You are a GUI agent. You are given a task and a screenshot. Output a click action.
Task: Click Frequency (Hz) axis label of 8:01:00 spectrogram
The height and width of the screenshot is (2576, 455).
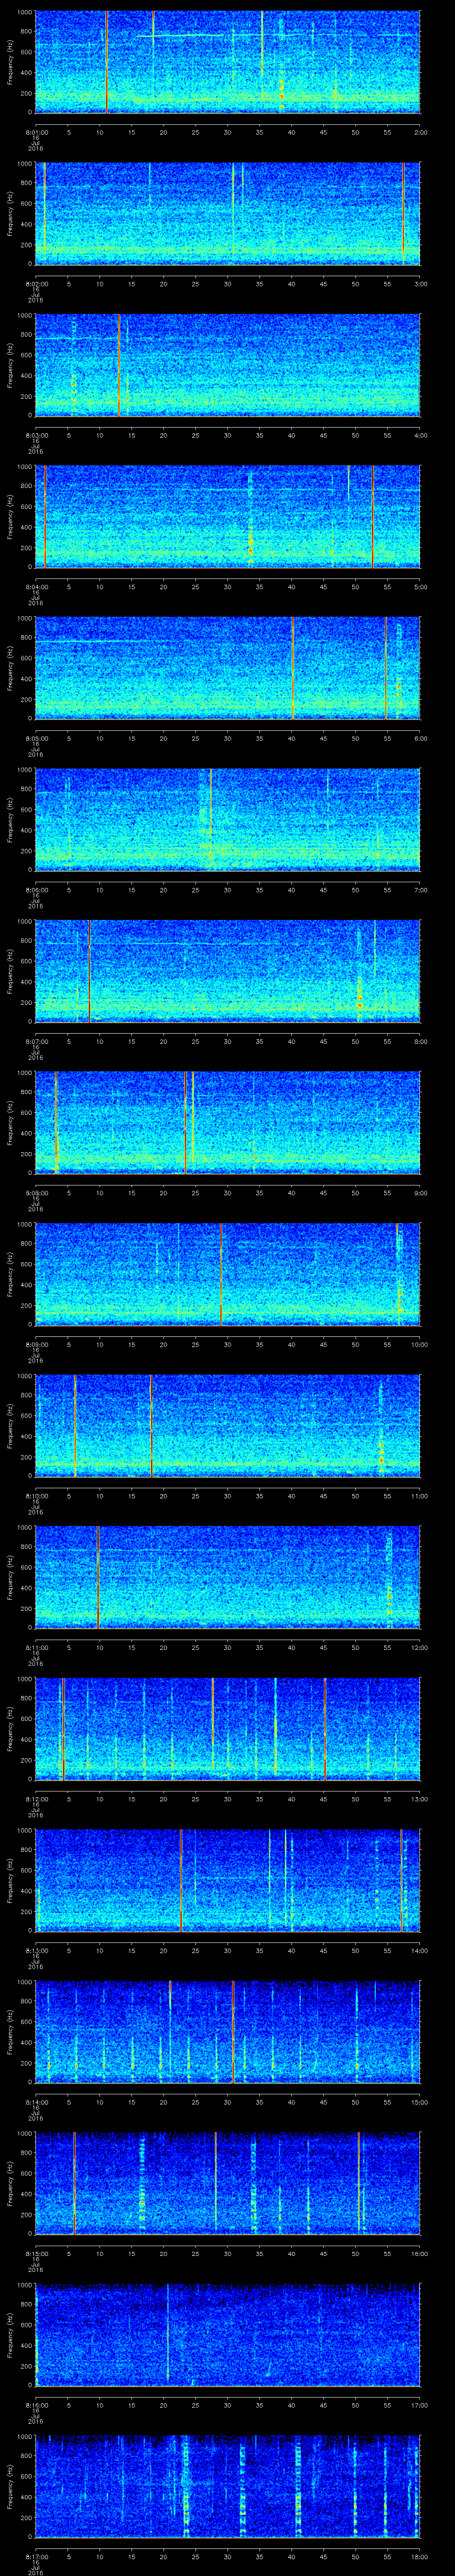[x=10, y=62]
